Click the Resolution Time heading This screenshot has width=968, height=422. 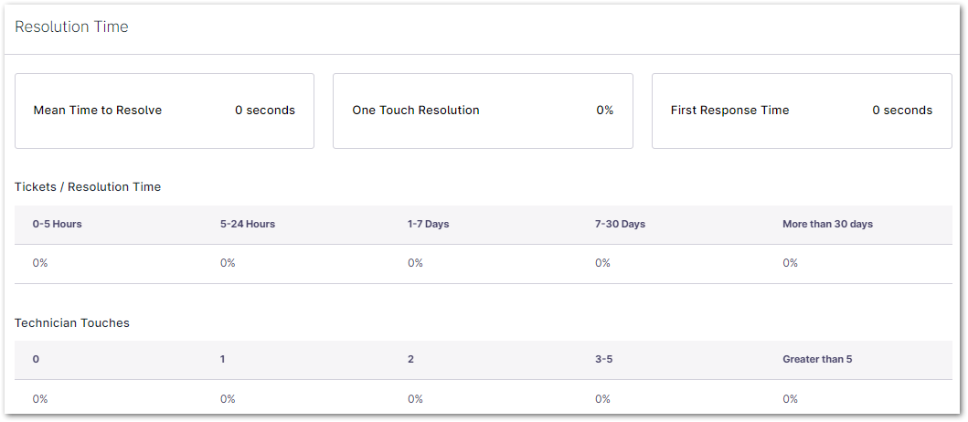pos(71,27)
